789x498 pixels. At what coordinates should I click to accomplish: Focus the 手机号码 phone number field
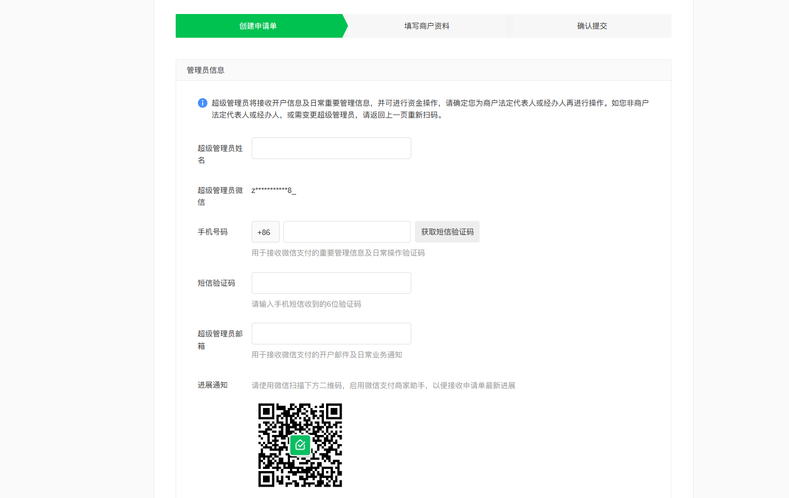pyautogui.click(x=347, y=232)
